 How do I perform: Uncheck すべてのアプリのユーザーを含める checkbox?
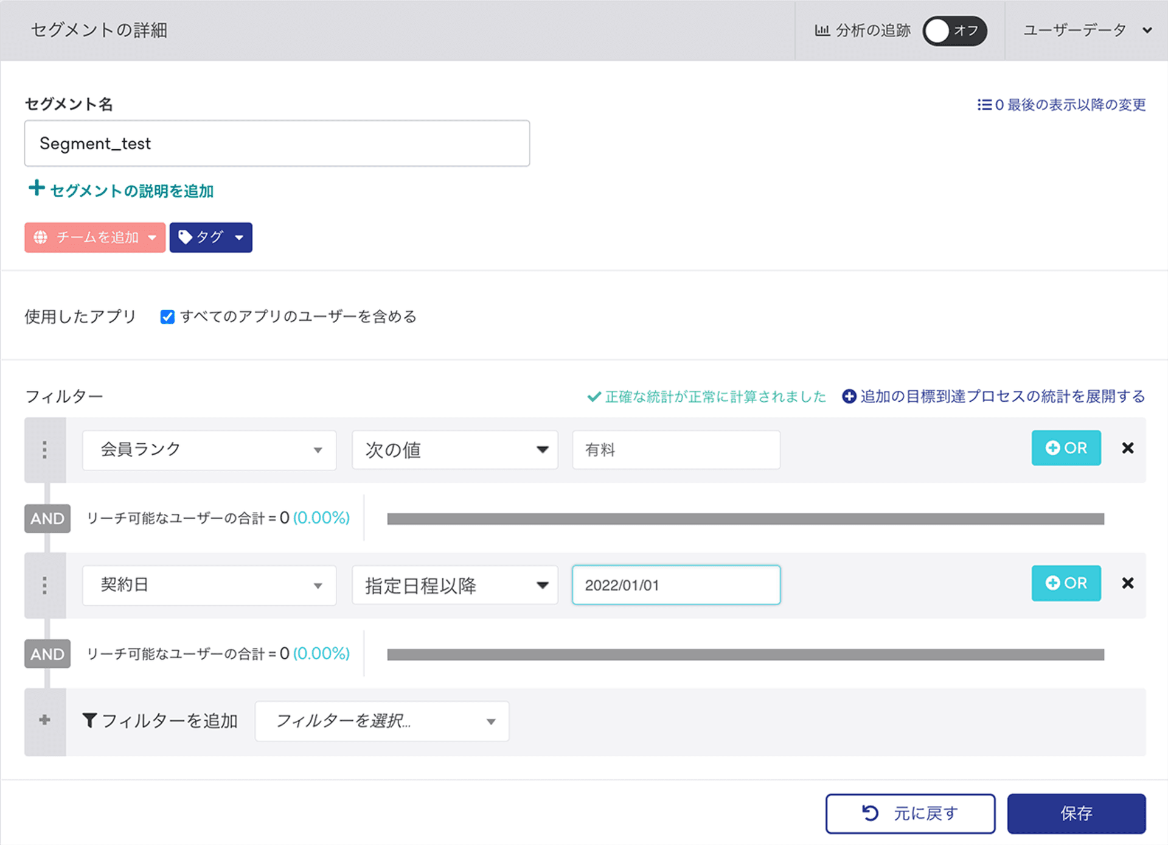[x=167, y=317]
